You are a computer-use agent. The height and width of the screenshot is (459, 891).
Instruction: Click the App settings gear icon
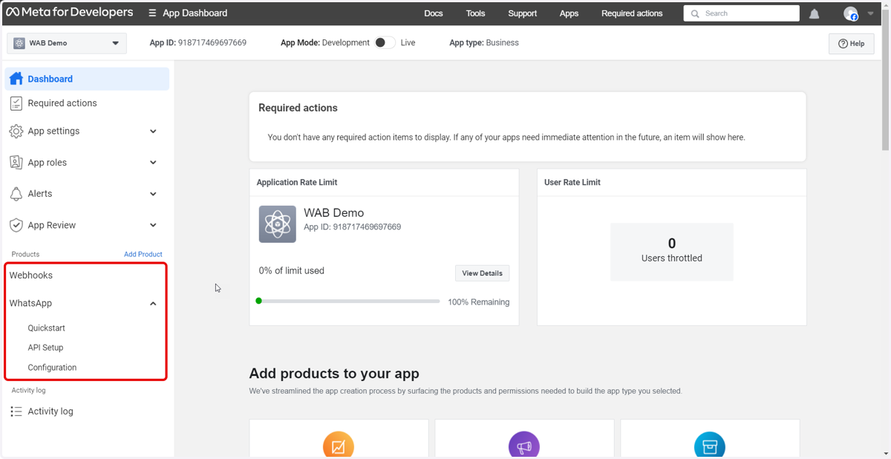pyautogui.click(x=16, y=131)
